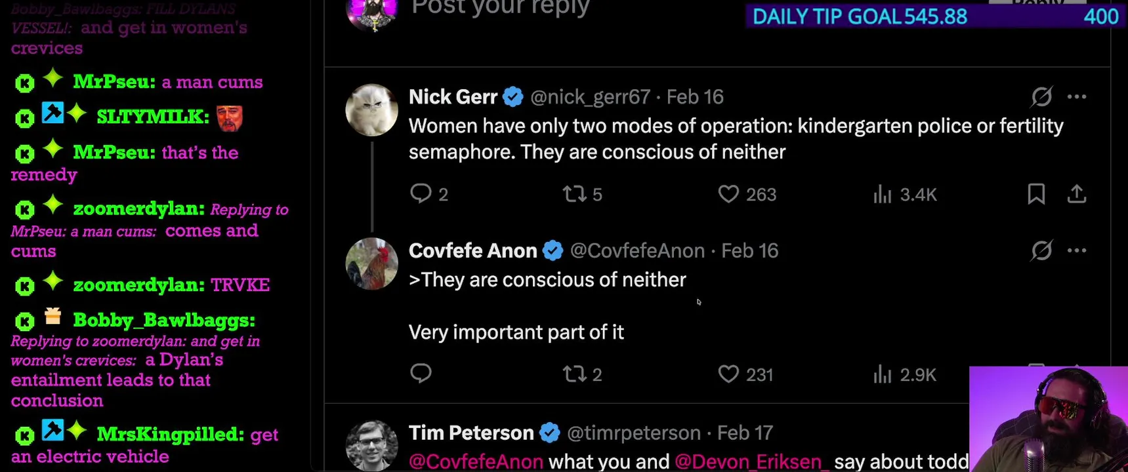Share Nick Gerr's tweet
1128x472 pixels.
click(1077, 194)
